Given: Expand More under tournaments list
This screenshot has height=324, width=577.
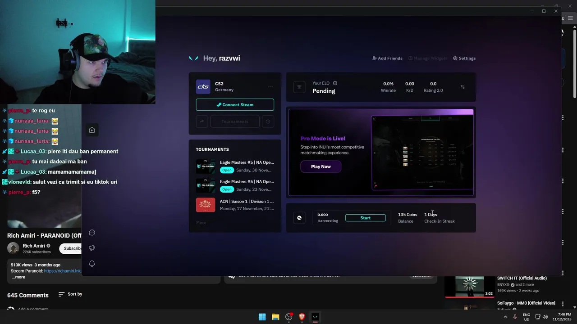Looking at the screenshot, I should 201,223.
